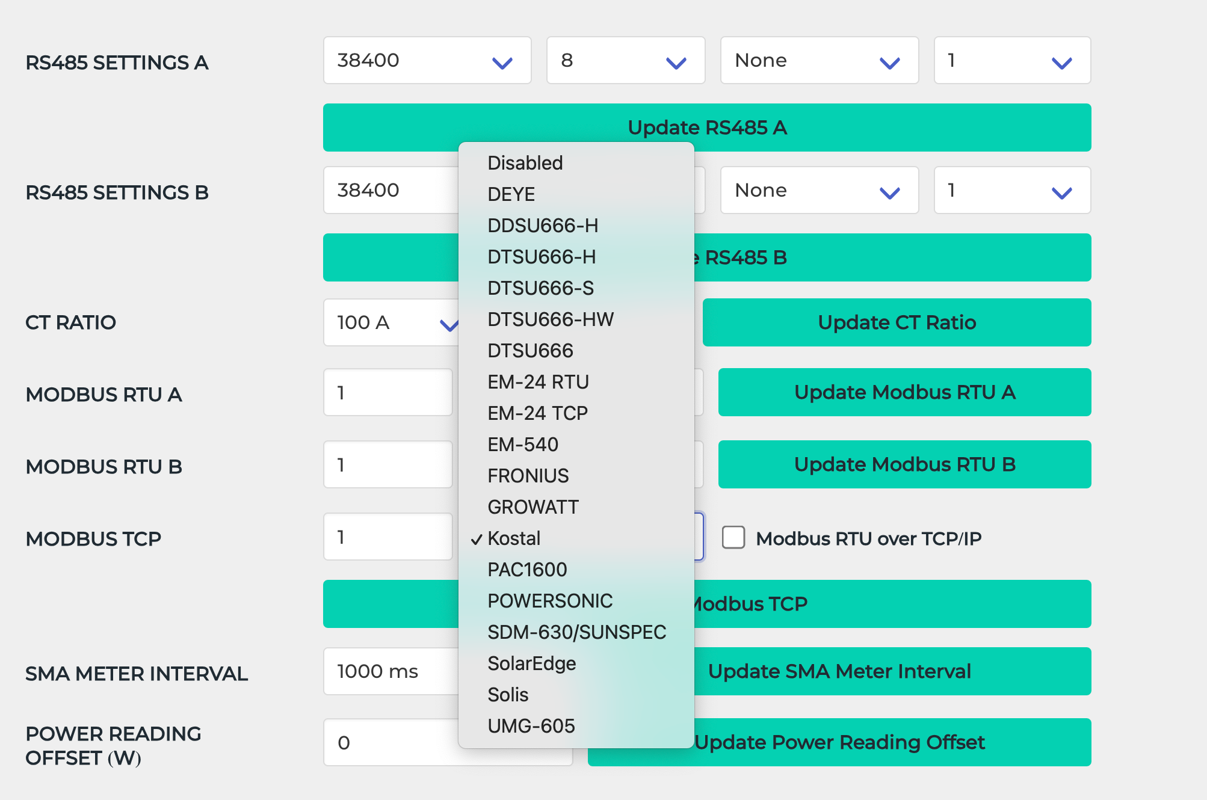Open the RS485 B parity dropdown
1207x800 pixels.
(819, 191)
